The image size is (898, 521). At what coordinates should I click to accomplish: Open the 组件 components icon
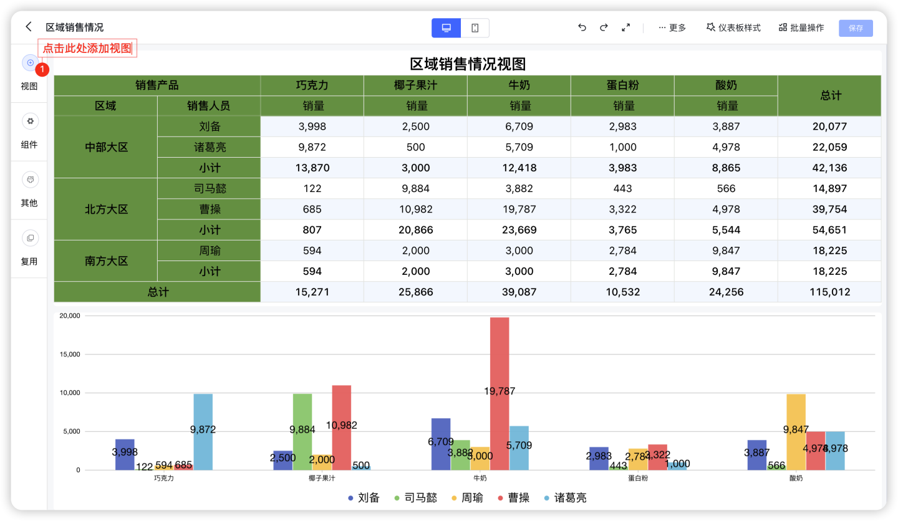point(30,121)
